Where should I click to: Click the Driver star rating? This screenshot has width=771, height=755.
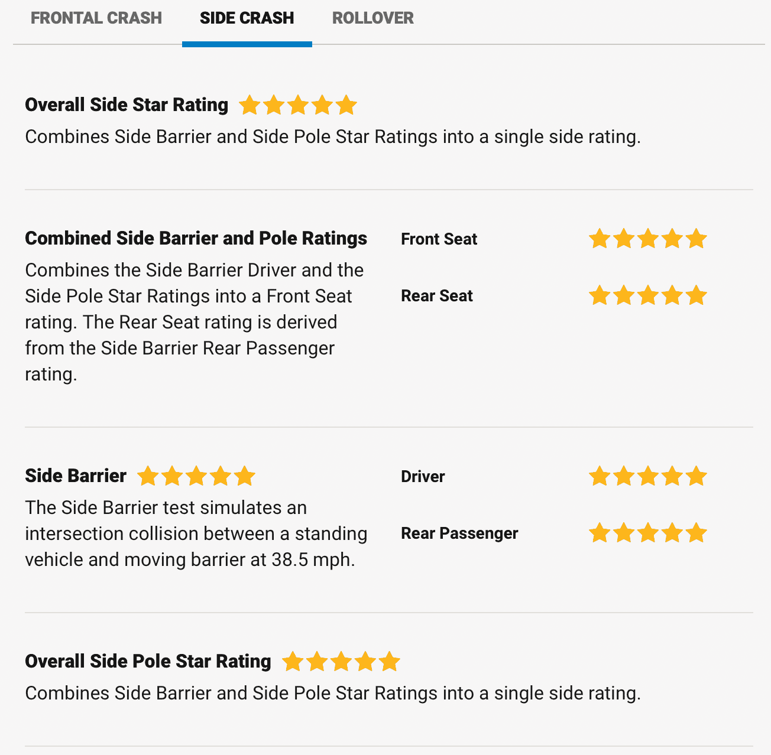[647, 476]
